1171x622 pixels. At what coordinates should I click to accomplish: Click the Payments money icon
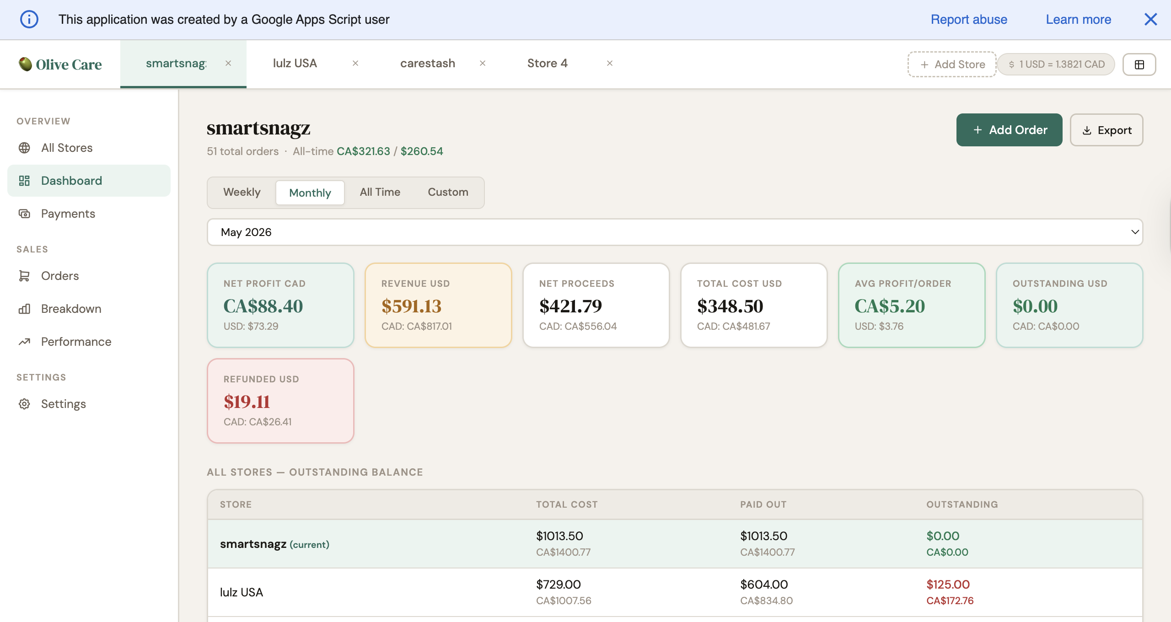24,214
